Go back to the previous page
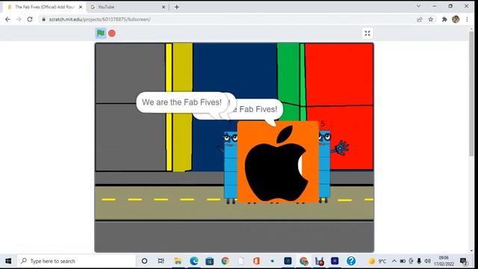Screen dimensions: 478x269 click(7, 19)
